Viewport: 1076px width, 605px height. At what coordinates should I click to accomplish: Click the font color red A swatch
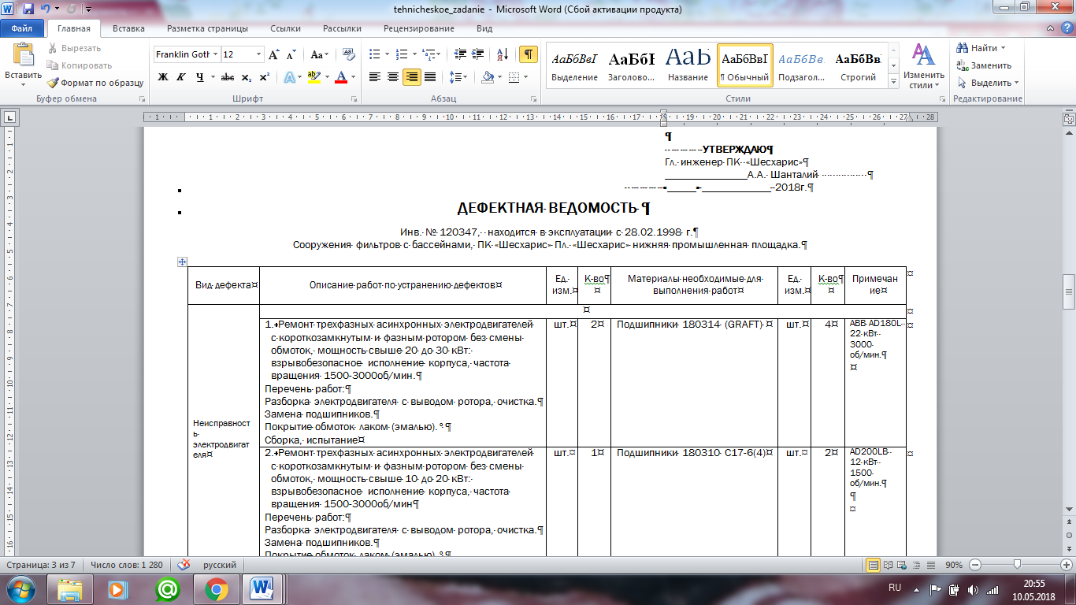[x=339, y=77]
